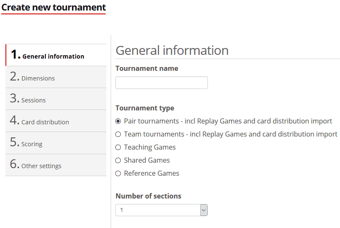Click the Tournament name text field
This screenshot has width=340, height=228.
point(162,83)
